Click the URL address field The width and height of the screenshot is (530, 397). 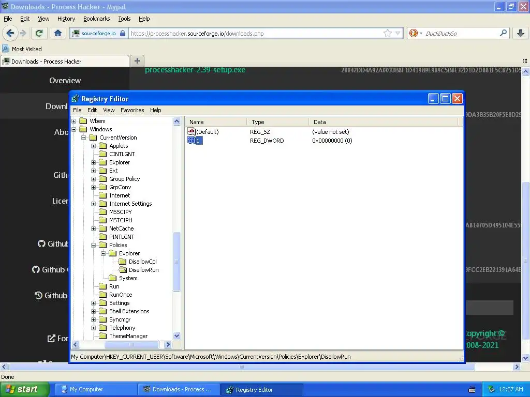256,34
